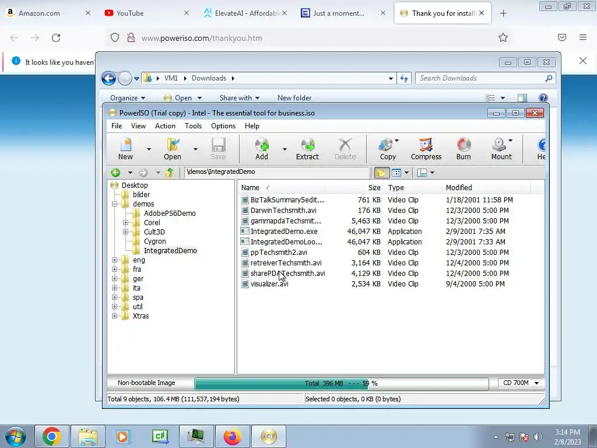Reload the Firefox page
Screen dimensions: 597x448
pyautogui.click(x=56, y=38)
